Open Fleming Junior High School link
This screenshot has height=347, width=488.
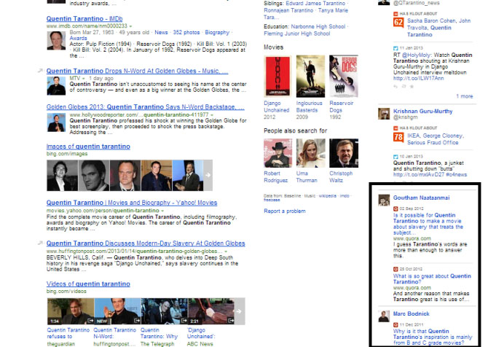(296, 34)
